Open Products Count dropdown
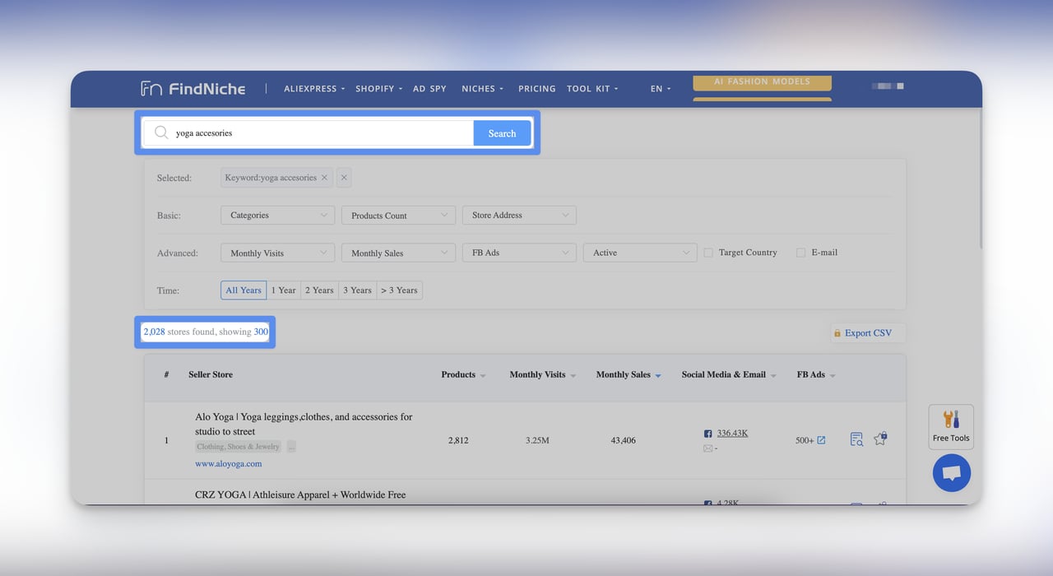Screen dimensions: 1053x576 [398, 215]
